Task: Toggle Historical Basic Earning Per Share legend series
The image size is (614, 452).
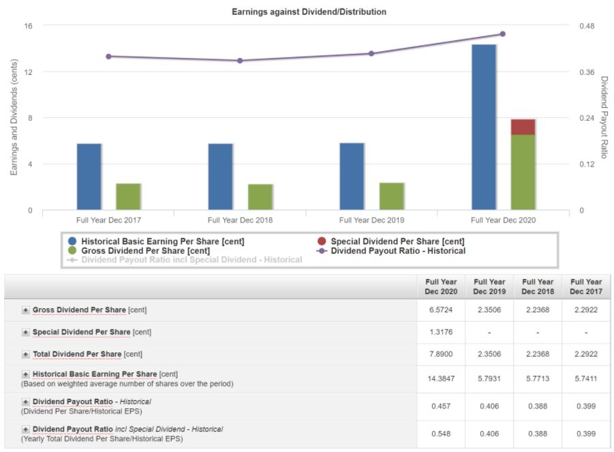Action: point(162,241)
